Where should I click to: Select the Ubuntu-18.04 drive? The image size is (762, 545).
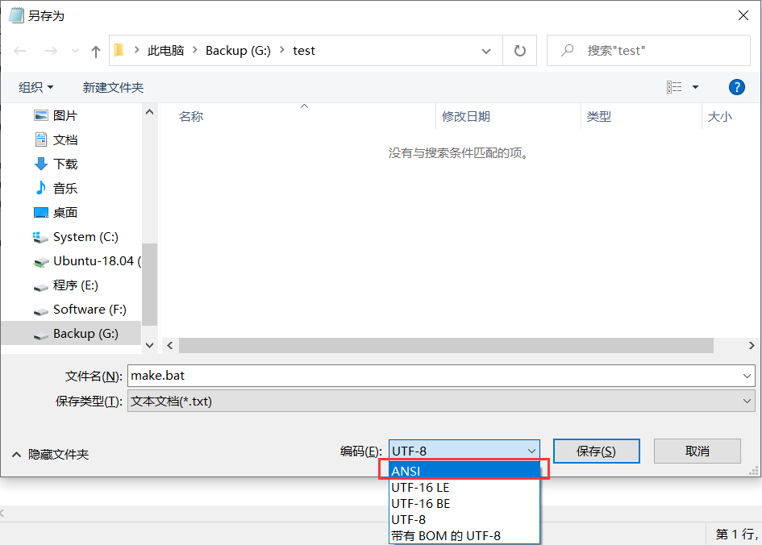(87, 261)
